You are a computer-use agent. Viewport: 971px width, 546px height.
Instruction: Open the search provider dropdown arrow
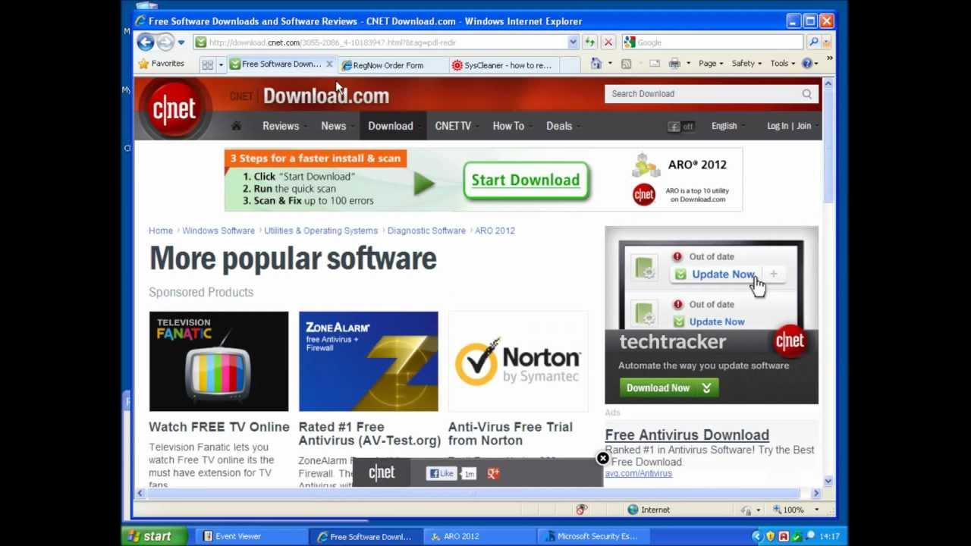pos(826,42)
